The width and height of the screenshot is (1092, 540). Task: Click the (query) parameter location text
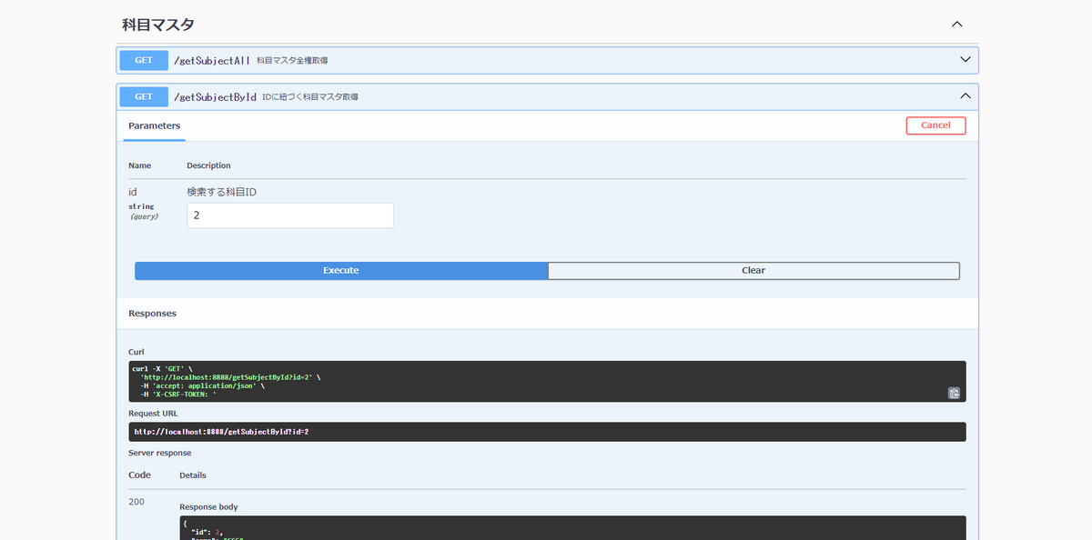[x=143, y=216]
